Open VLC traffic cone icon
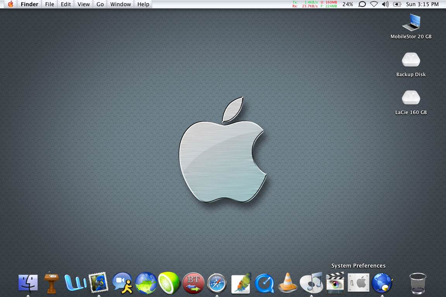This screenshot has width=446, height=297. tap(288, 283)
